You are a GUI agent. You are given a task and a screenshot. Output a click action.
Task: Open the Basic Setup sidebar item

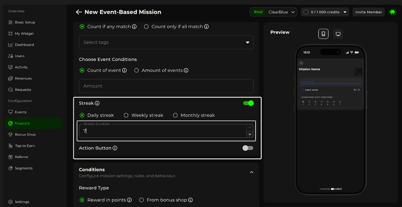(x=22, y=22)
